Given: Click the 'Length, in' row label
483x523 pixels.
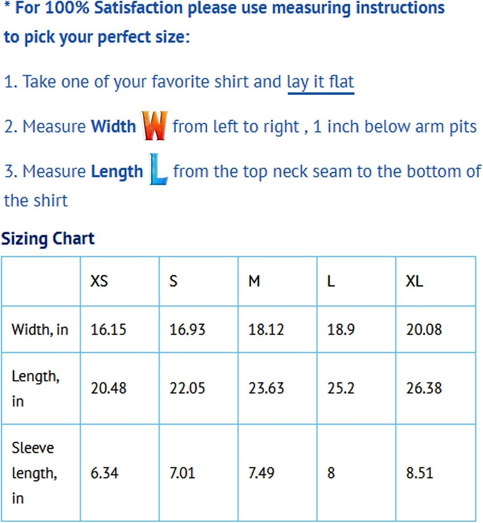Looking at the screenshot, I should coord(35,388).
